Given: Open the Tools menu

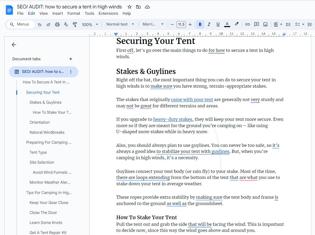Looking at the screenshot, I should click(89, 13).
